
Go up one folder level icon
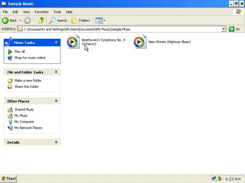point(41,20)
